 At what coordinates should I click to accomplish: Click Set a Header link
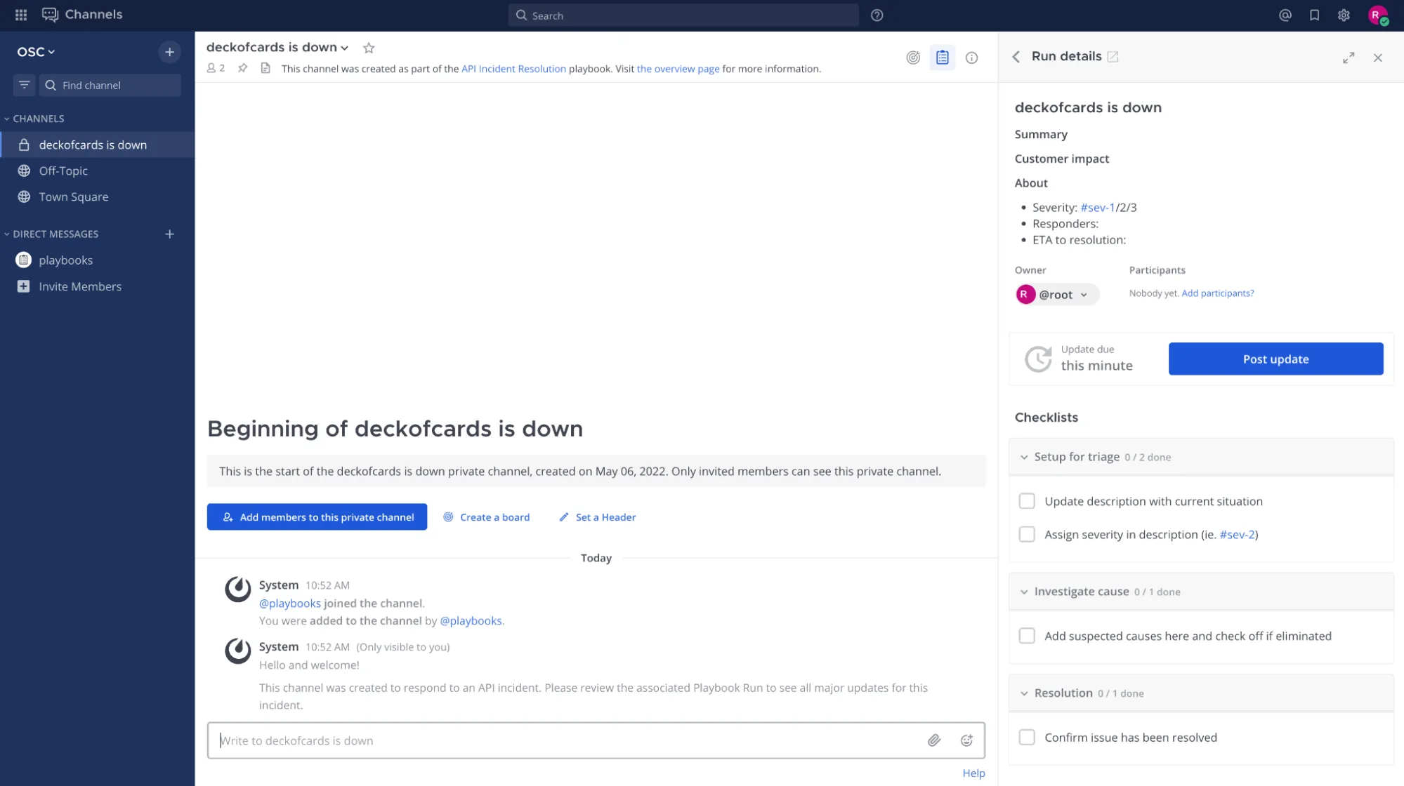pyautogui.click(x=597, y=517)
